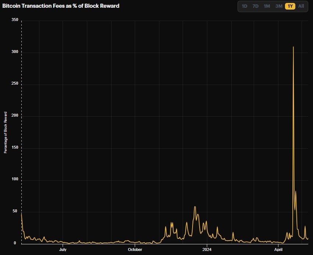Screen dimensions: 313x255
Task: Select the 1D time range
Action: pos(245,6)
